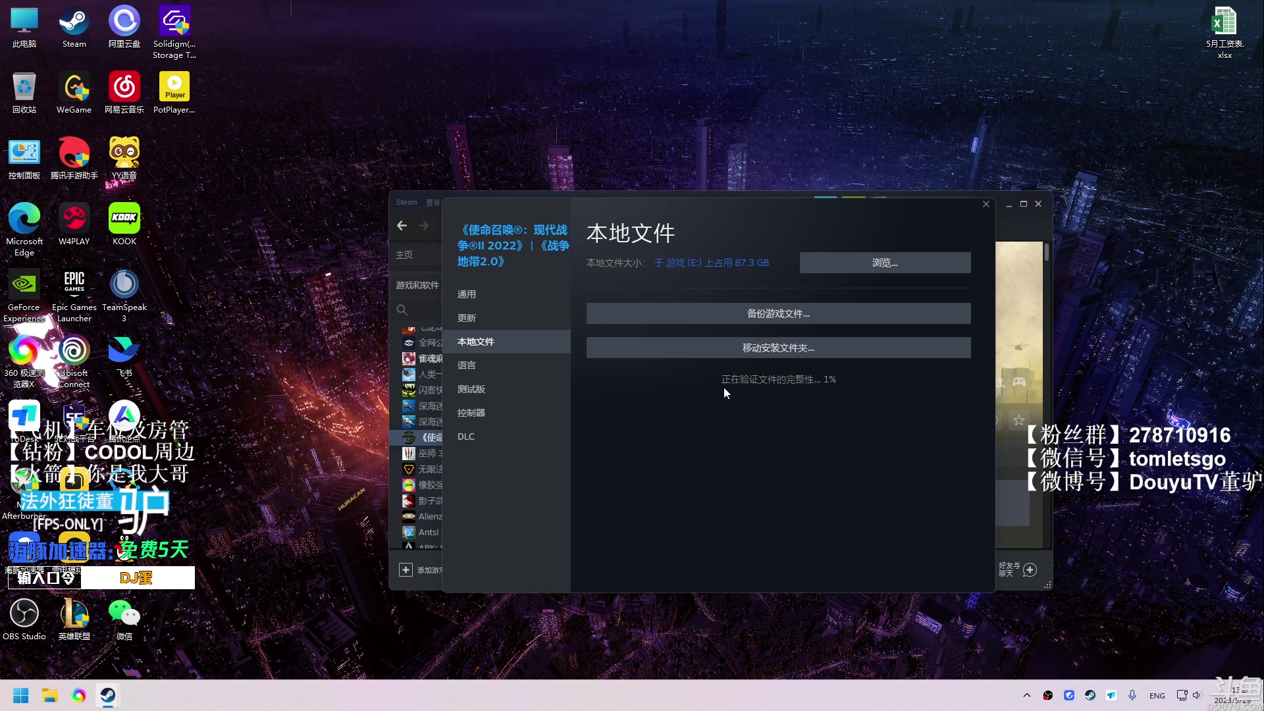Click the favorite star icon on game page
Viewport: 1264px width, 711px height.
(1019, 420)
